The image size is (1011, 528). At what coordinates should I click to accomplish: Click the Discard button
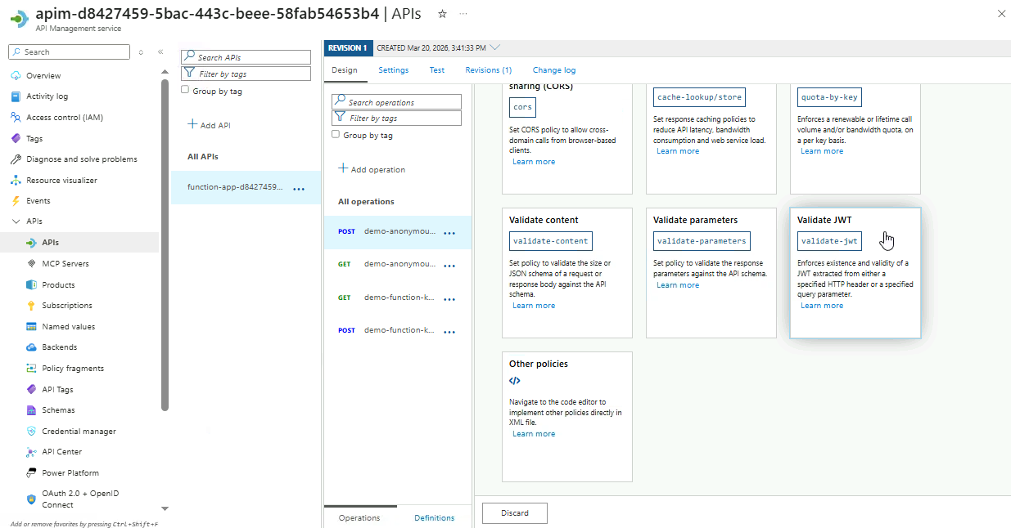click(x=515, y=513)
